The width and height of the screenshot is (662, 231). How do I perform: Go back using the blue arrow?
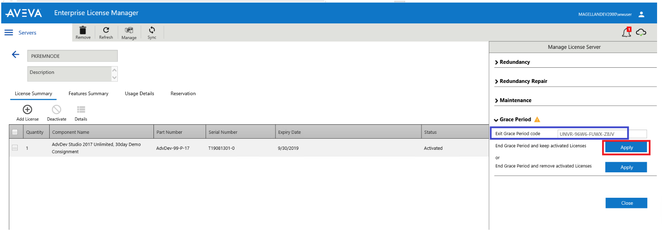pyautogui.click(x=16, y=55)
